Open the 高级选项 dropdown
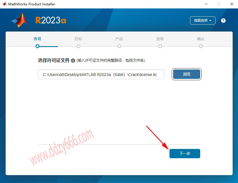Image resolution: width=238 pixels, height=183 pixels. [x=203, y=21]
